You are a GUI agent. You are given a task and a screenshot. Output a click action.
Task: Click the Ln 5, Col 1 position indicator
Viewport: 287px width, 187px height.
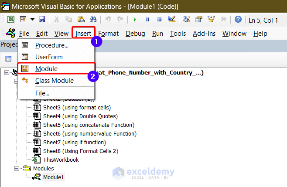point(263,20)
